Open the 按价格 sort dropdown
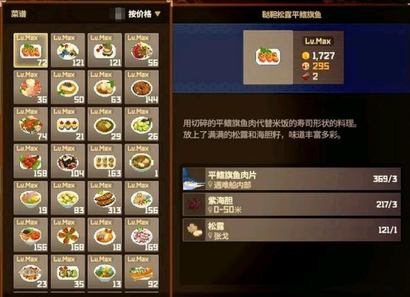The image size is (410, 297). click(x=144, y=14)
